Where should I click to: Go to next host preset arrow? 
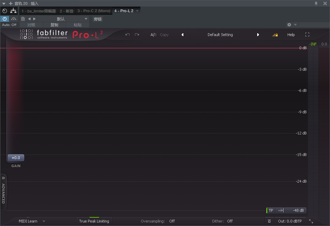pos(35,19)
